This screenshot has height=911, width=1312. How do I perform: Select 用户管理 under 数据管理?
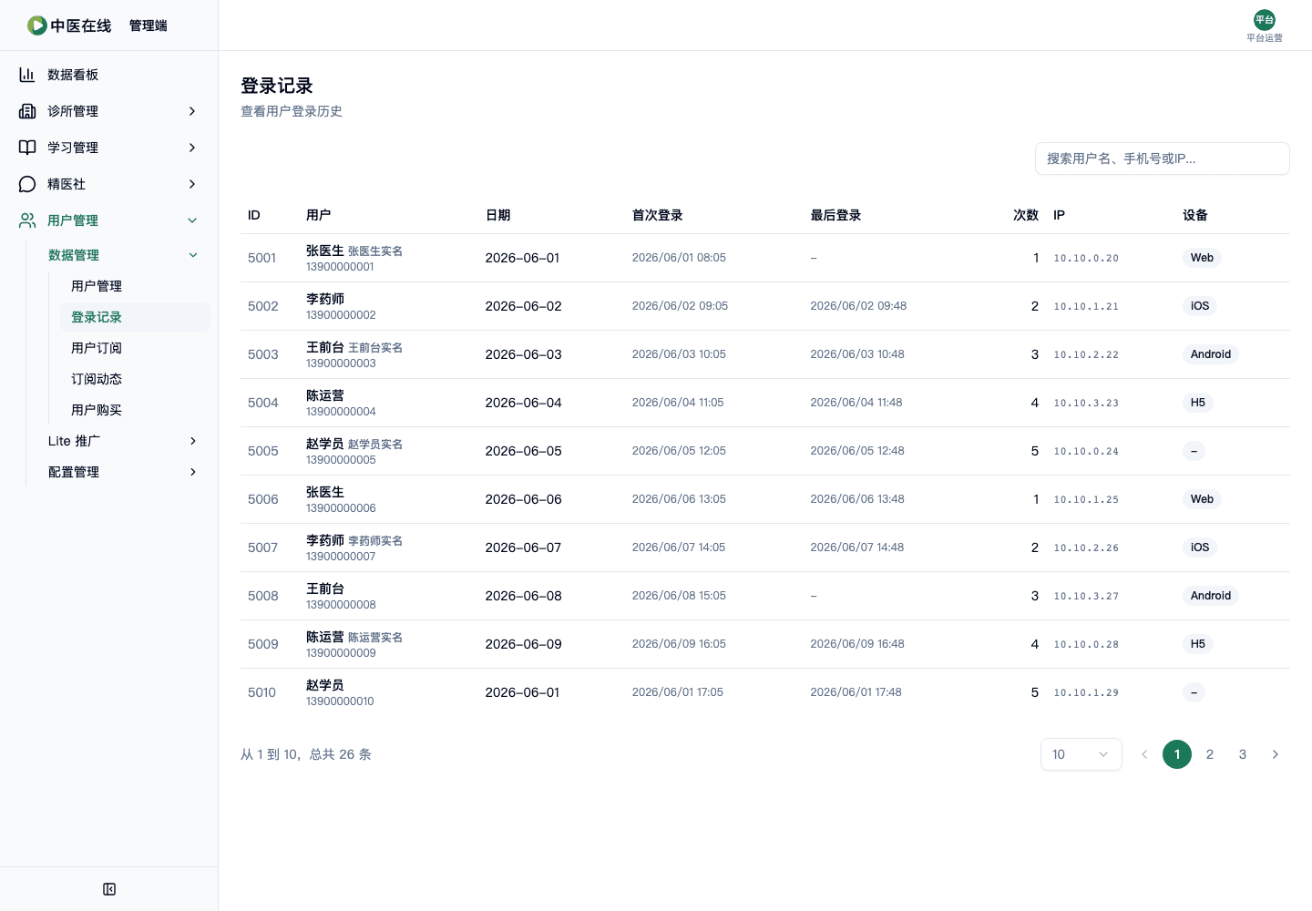[135, 286]
